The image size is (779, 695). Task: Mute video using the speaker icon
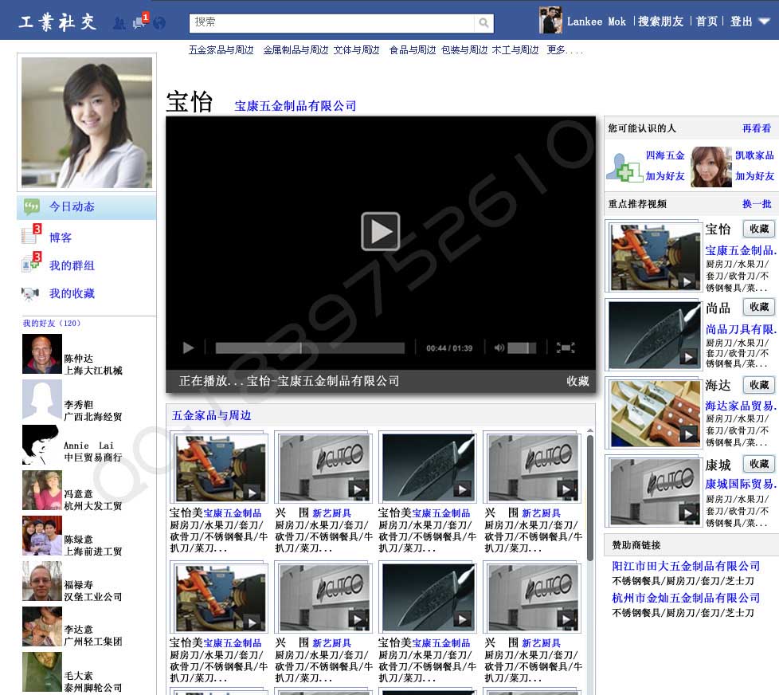(x=499, y=347)
